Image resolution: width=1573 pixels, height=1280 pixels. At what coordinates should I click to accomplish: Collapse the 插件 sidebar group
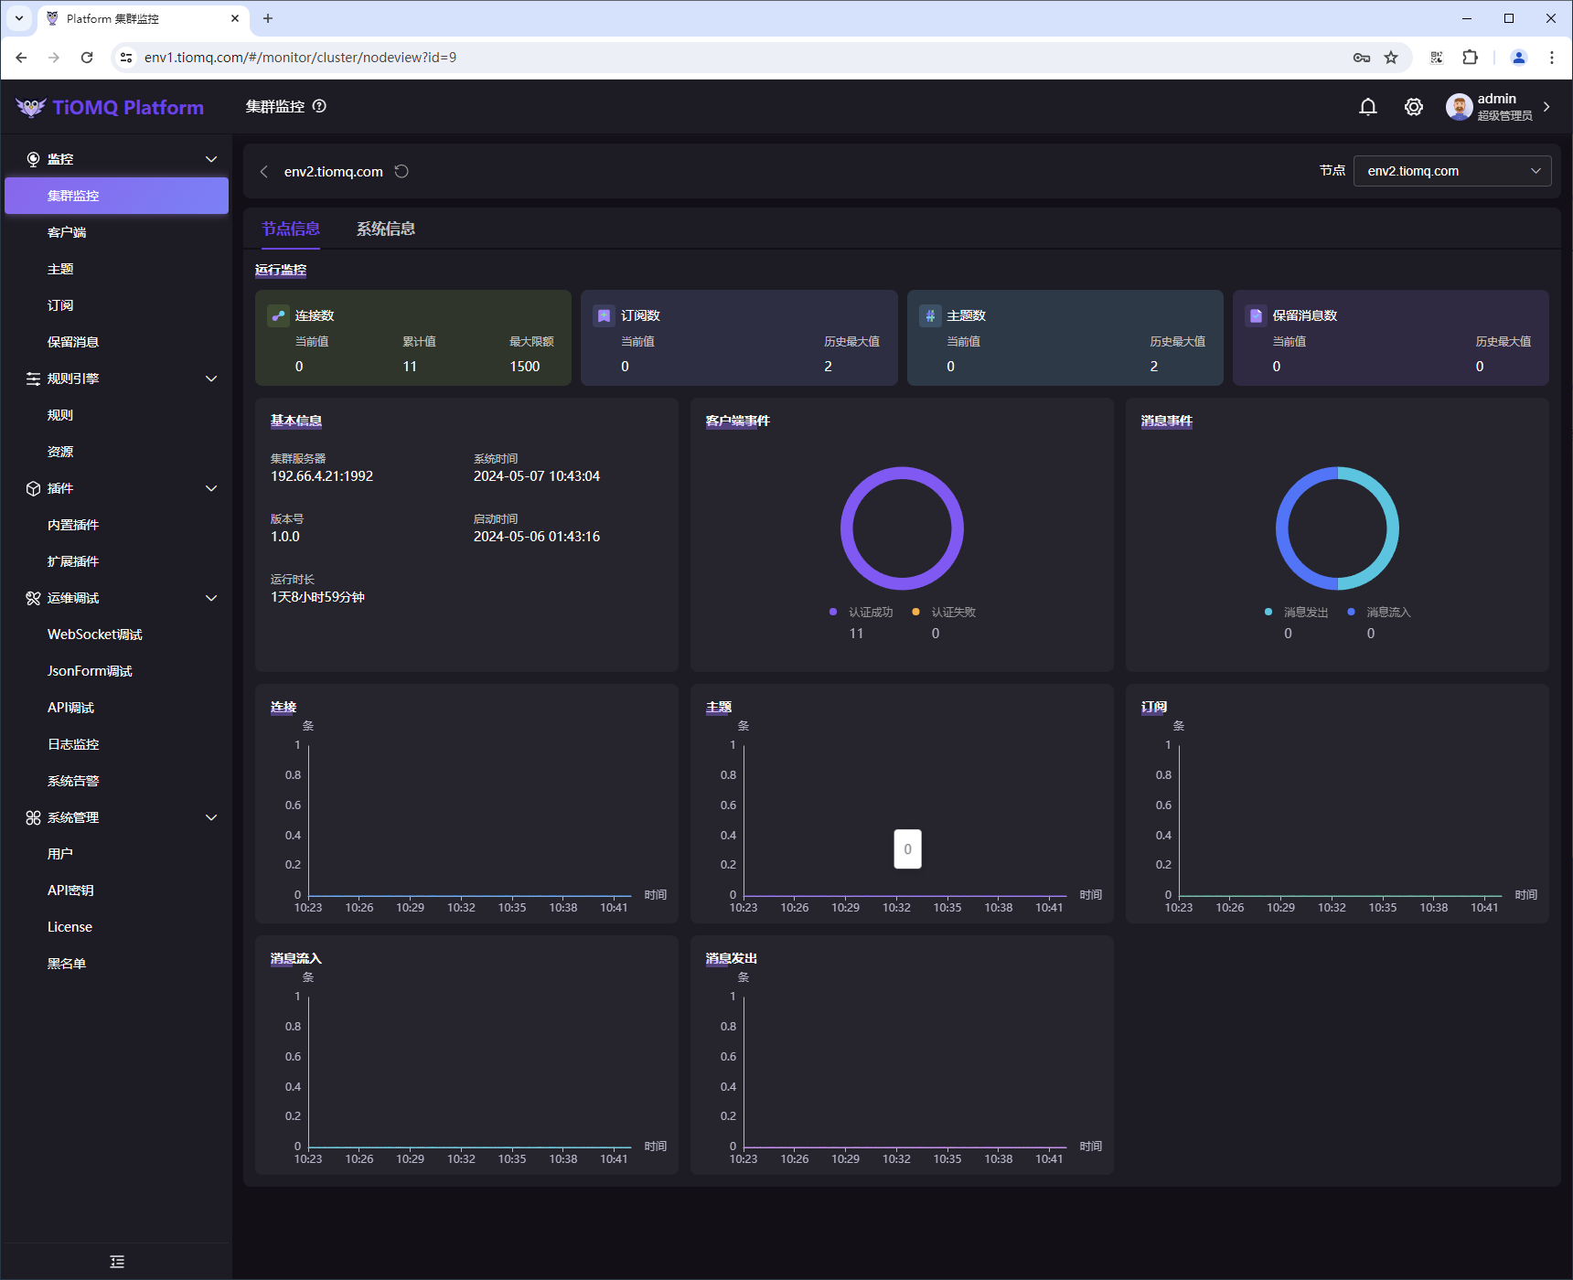click(211, 488)
